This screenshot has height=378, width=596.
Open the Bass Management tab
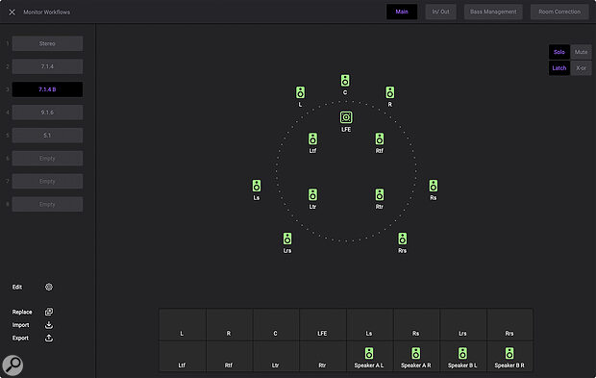pos(493,12)
